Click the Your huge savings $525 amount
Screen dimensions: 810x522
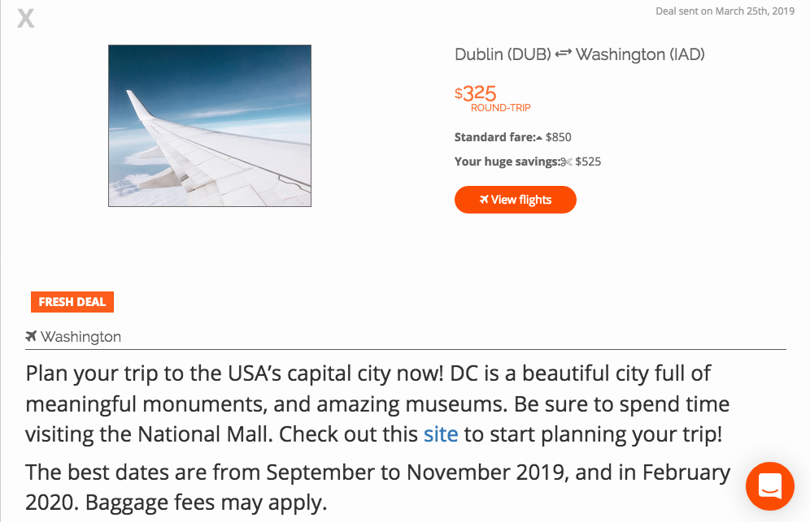point(588,162)
